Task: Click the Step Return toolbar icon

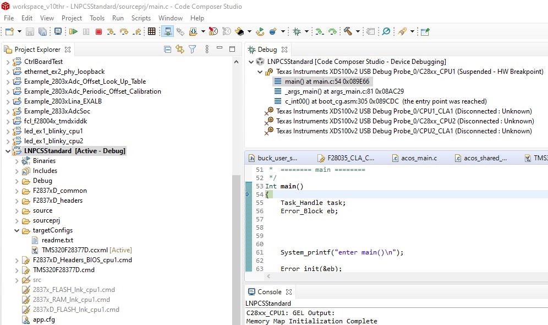Action: point(137,32)
